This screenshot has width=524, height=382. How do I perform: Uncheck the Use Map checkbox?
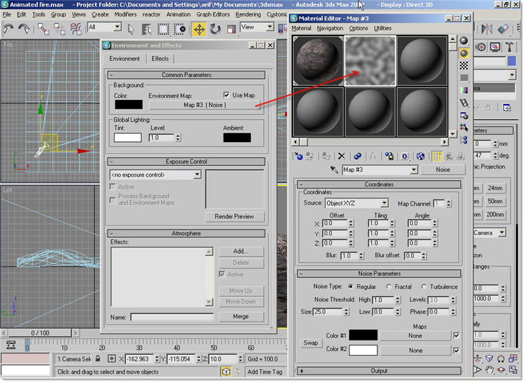227,95
